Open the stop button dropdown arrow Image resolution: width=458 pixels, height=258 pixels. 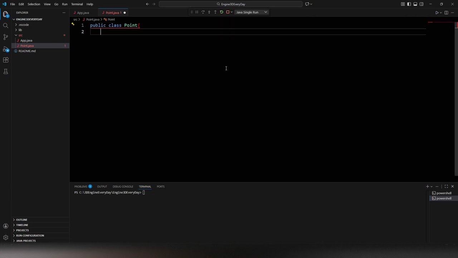tap(232, 12)
